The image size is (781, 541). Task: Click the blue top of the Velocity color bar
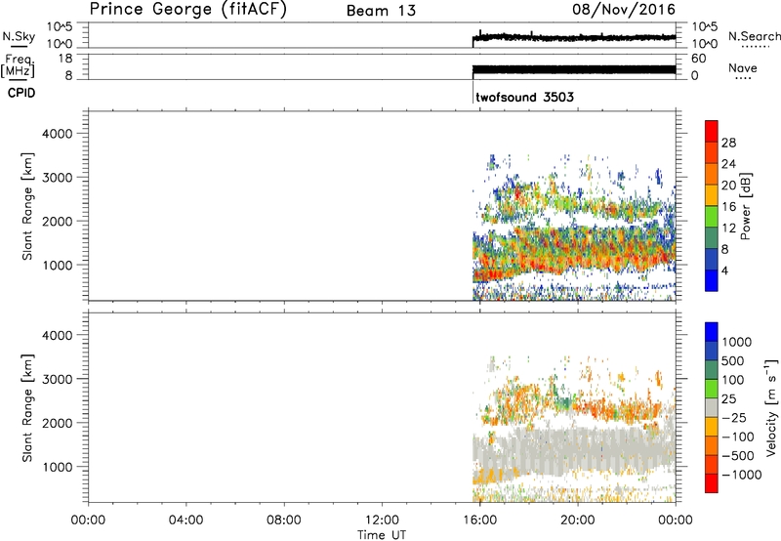712,331
